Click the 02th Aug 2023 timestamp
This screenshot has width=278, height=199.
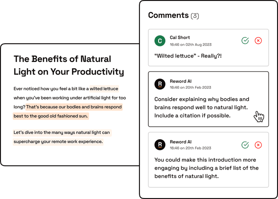pos(191,45)
